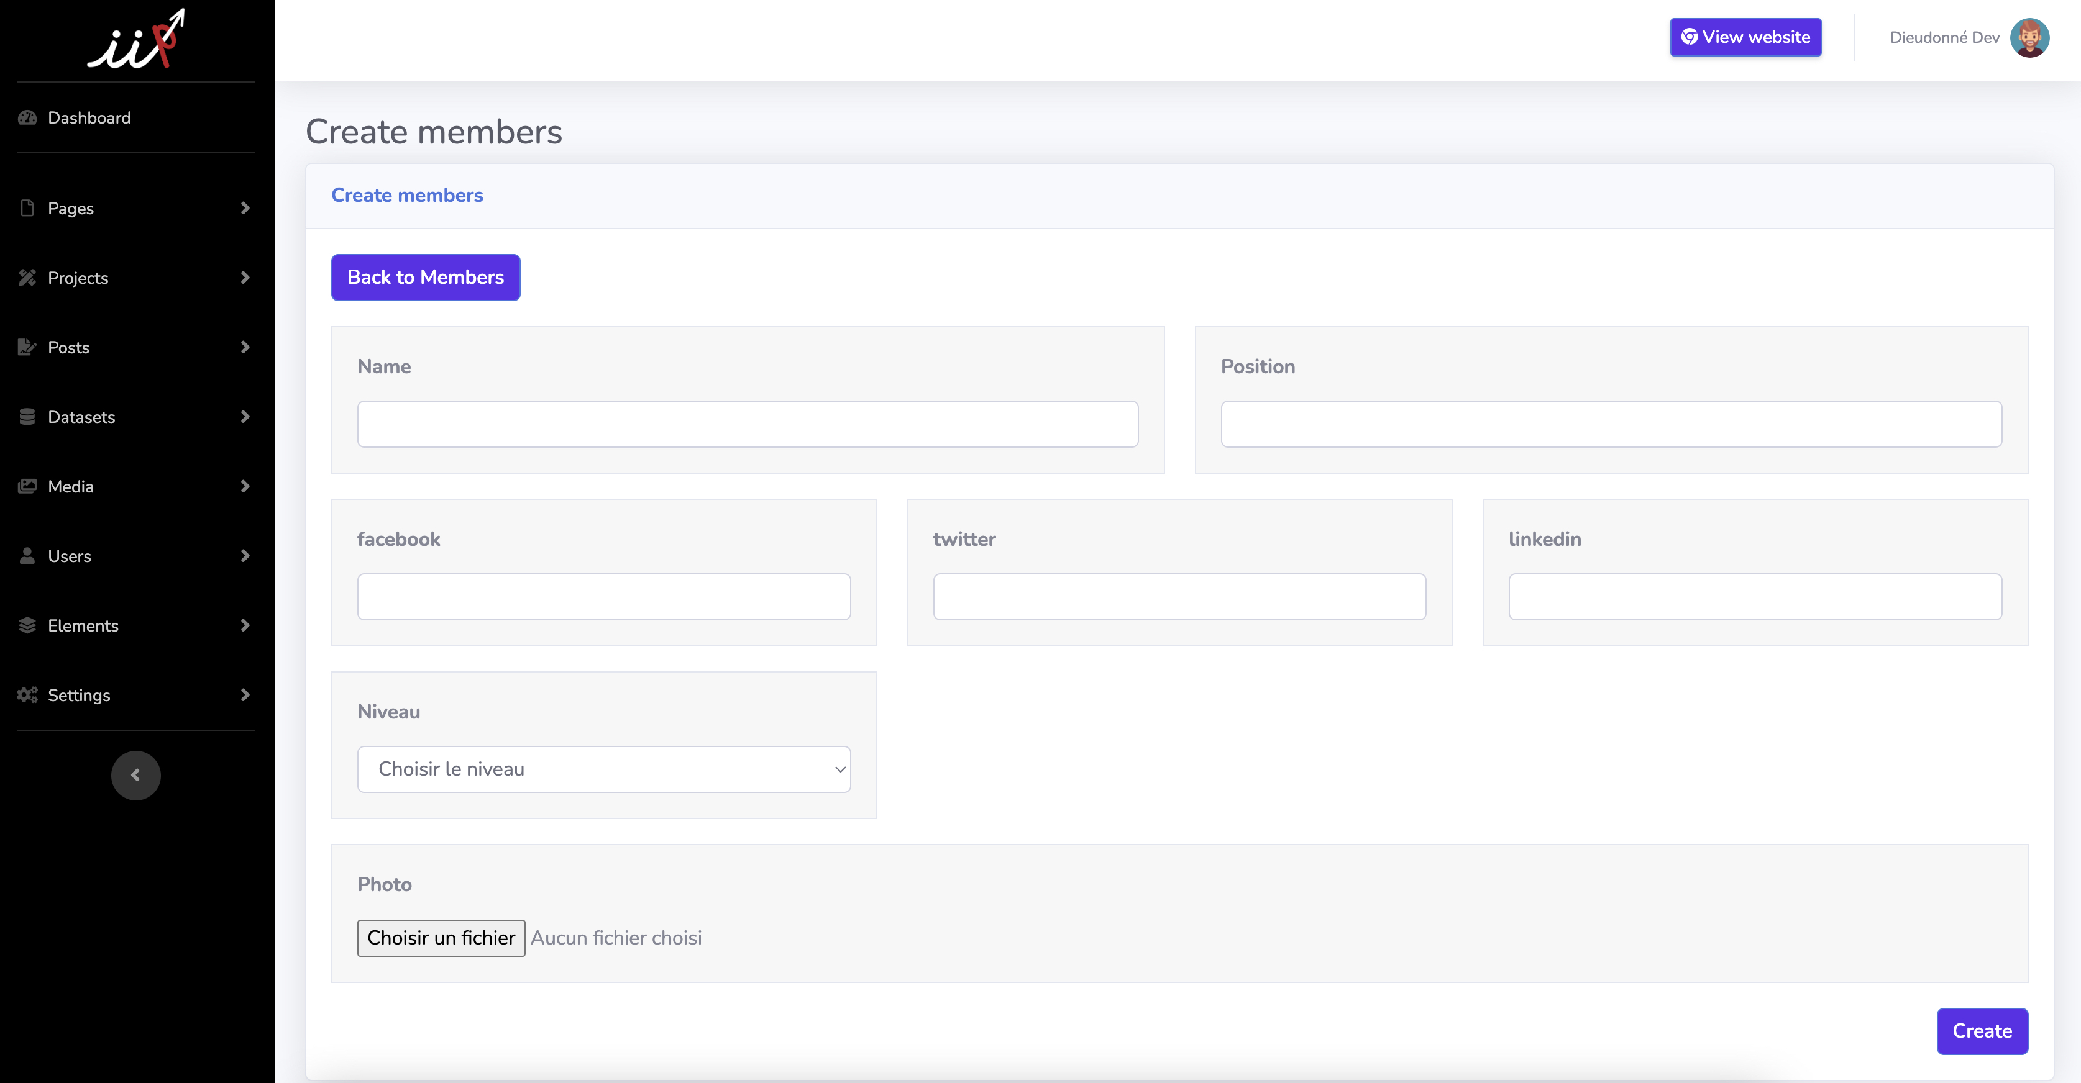
Task: Click the Dashboard gauge icon
Action: tap(27, 118)
